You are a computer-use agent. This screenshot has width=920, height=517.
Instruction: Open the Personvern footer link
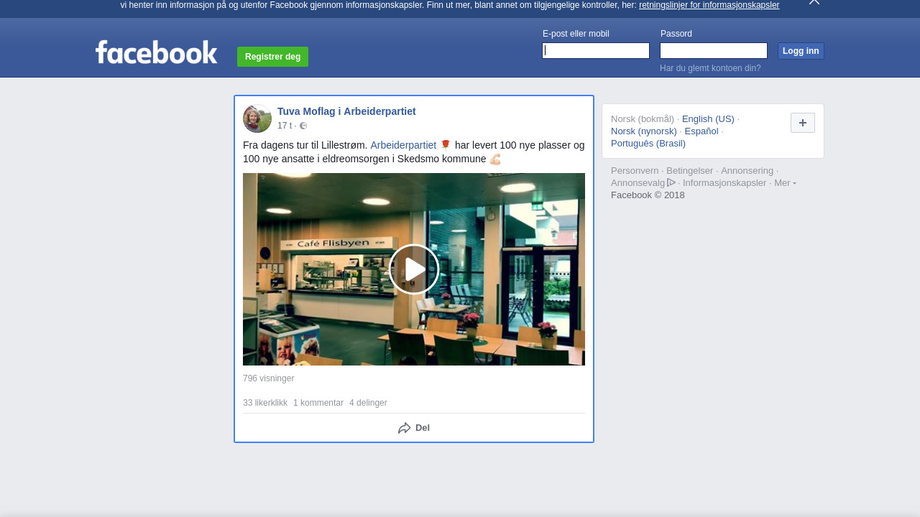pos(635,171)
